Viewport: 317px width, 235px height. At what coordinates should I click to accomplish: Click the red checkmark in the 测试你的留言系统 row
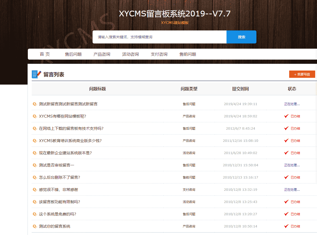point(286,226)
